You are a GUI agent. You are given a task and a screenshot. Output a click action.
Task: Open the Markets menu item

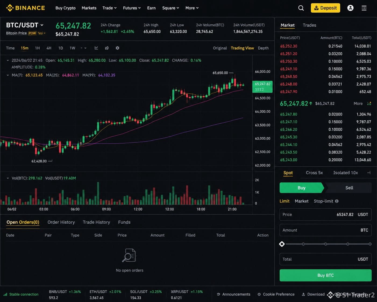coord(89,8)
